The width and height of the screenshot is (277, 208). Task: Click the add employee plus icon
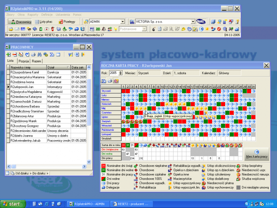point(9,54)
